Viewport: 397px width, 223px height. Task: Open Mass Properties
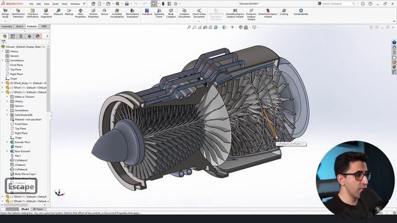pyautogui.click(x=81, y=13)
